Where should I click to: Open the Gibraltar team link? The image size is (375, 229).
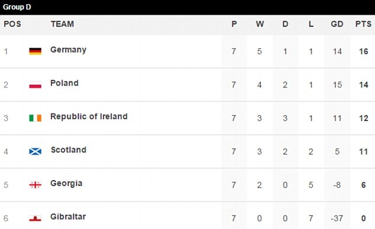(x=68, y=217)
